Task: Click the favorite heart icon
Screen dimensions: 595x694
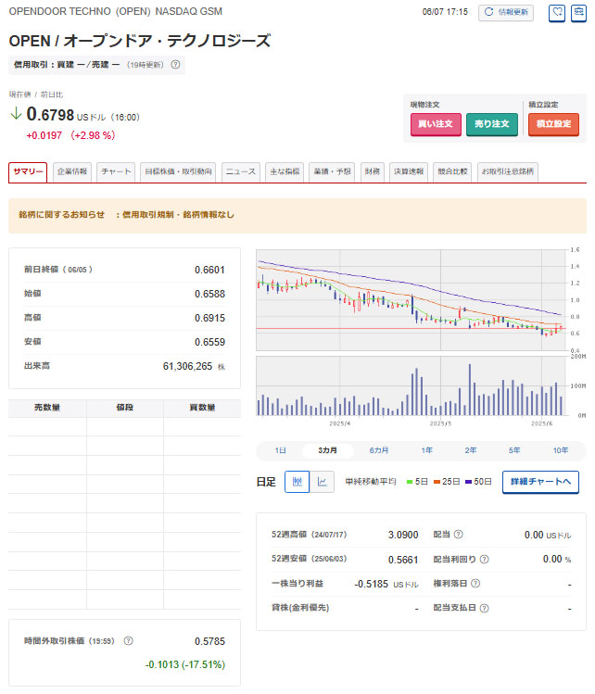Action: point(557,13)
